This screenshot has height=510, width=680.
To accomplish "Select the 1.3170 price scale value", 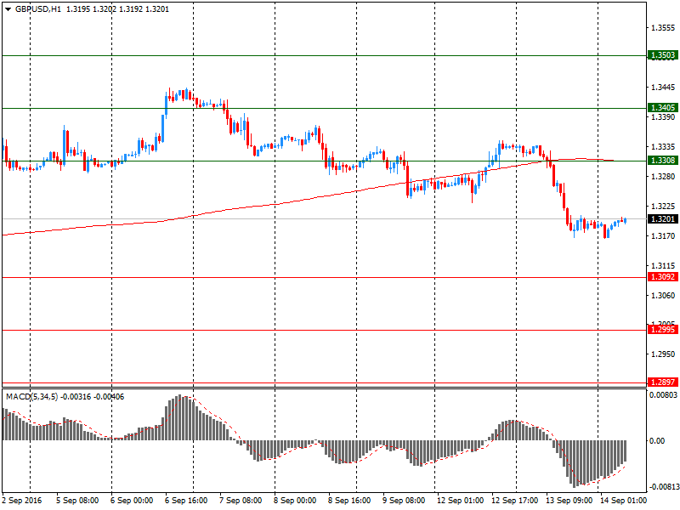I will point(663,236).
